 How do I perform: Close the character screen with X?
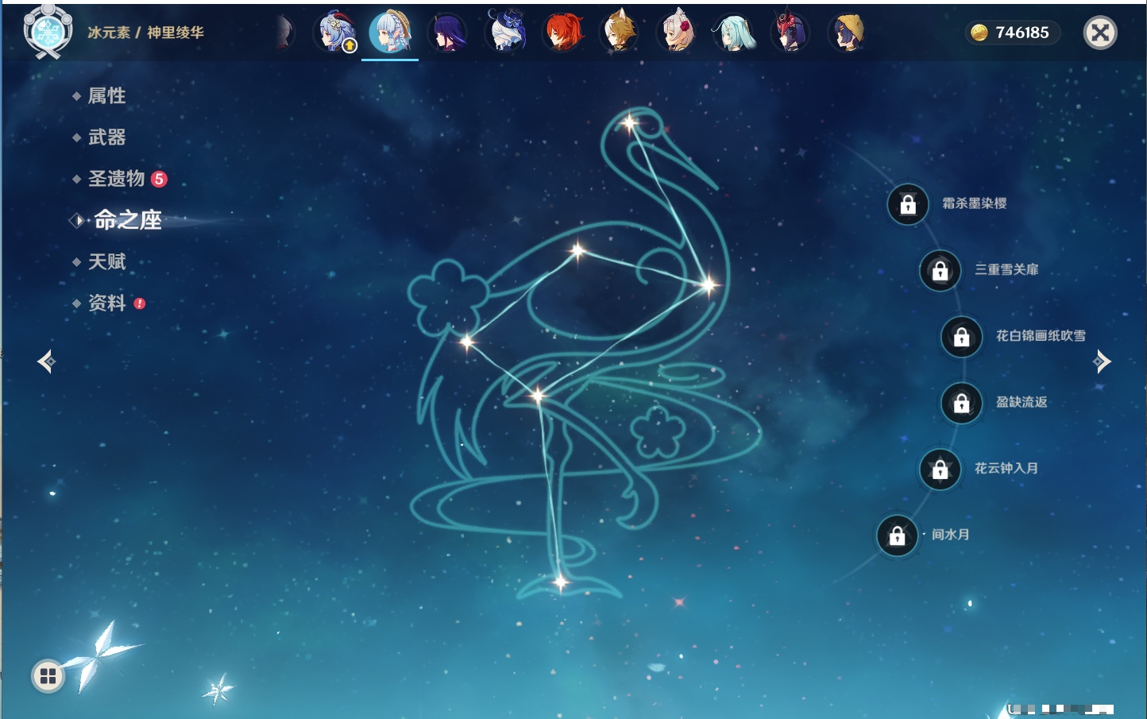pos(1100,33)
